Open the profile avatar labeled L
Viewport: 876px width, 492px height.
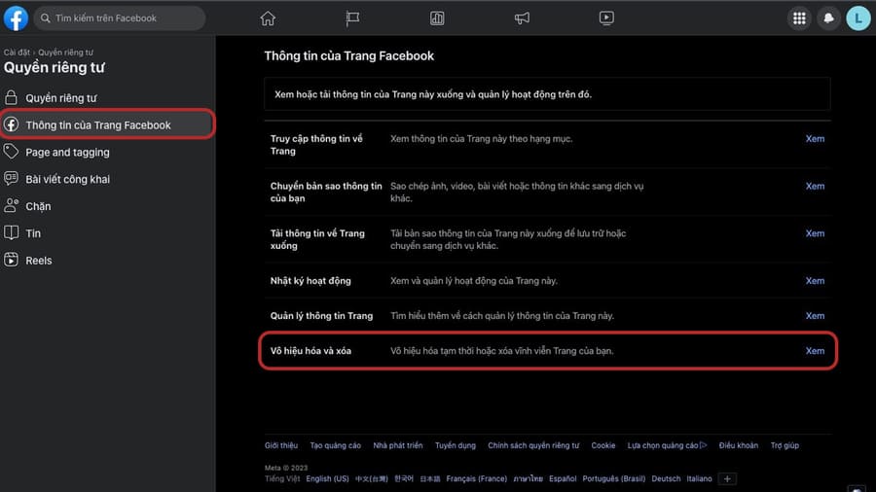click(858, 18)
